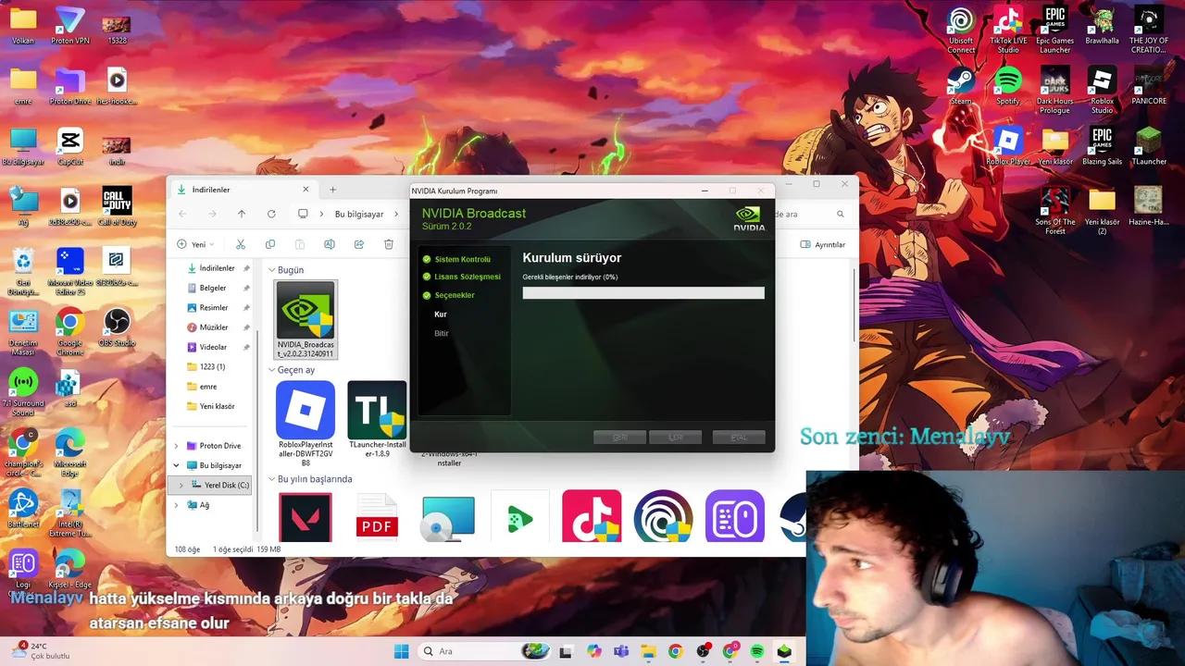Select the TLauncher-Installer-1.8.9 file
1185x666 pixels.
[x=377, y=418]
